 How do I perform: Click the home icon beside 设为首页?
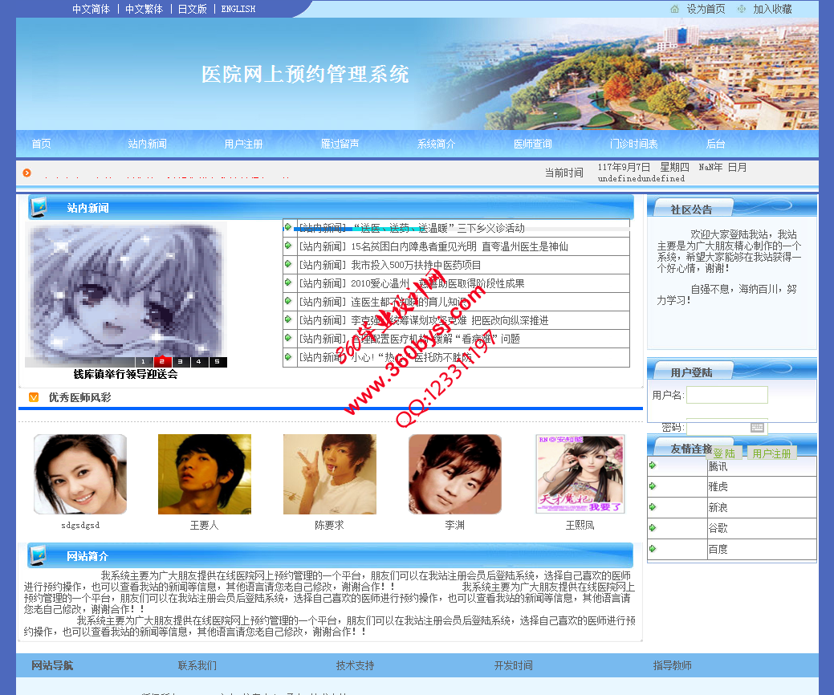674,9
